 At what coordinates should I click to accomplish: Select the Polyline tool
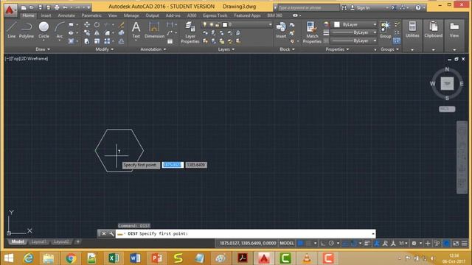(27, 30)
